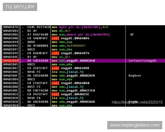Click hex bytes BA 01000080
This screenshot has width=165, height=132.
(x=38, y=46)
